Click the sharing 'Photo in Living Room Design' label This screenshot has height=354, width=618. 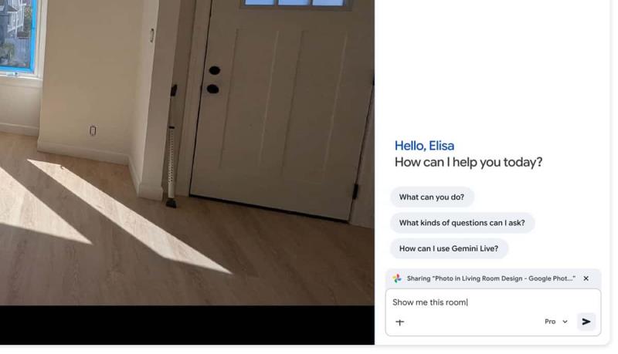point(491,278)
